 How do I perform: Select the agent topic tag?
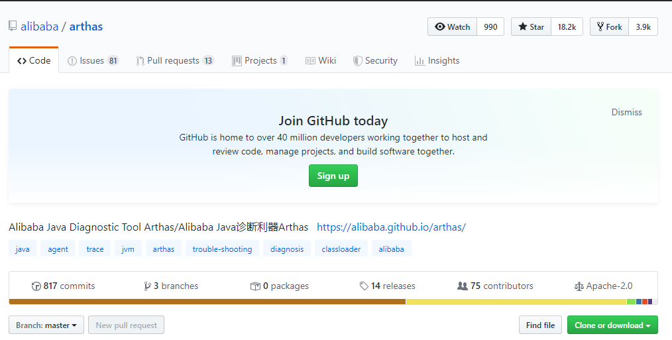pyautogui.click(x=58, y=249)
